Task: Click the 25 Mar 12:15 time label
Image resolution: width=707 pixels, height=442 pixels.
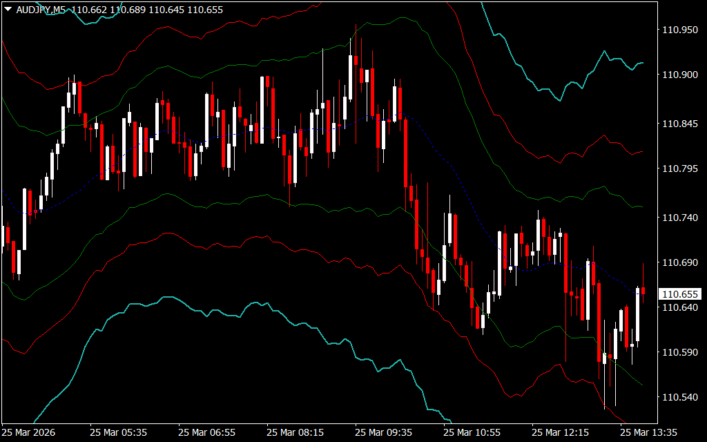Action: (560, 432)
